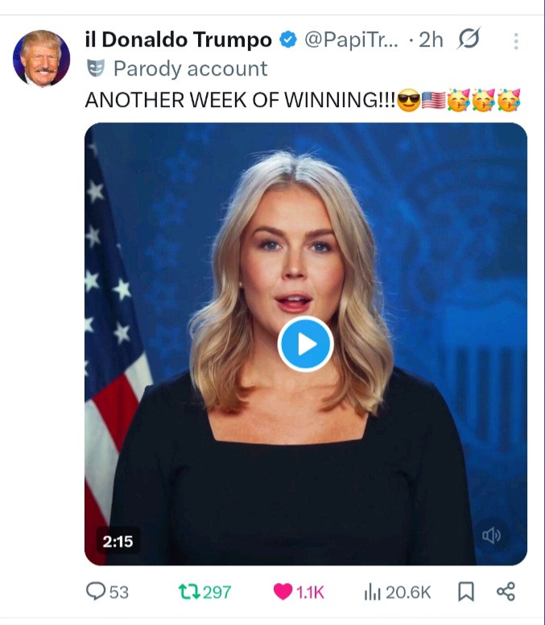Click the il Donaldo Trumpo display name

[178, 40]
